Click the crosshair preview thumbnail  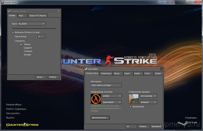click(133, 99)
